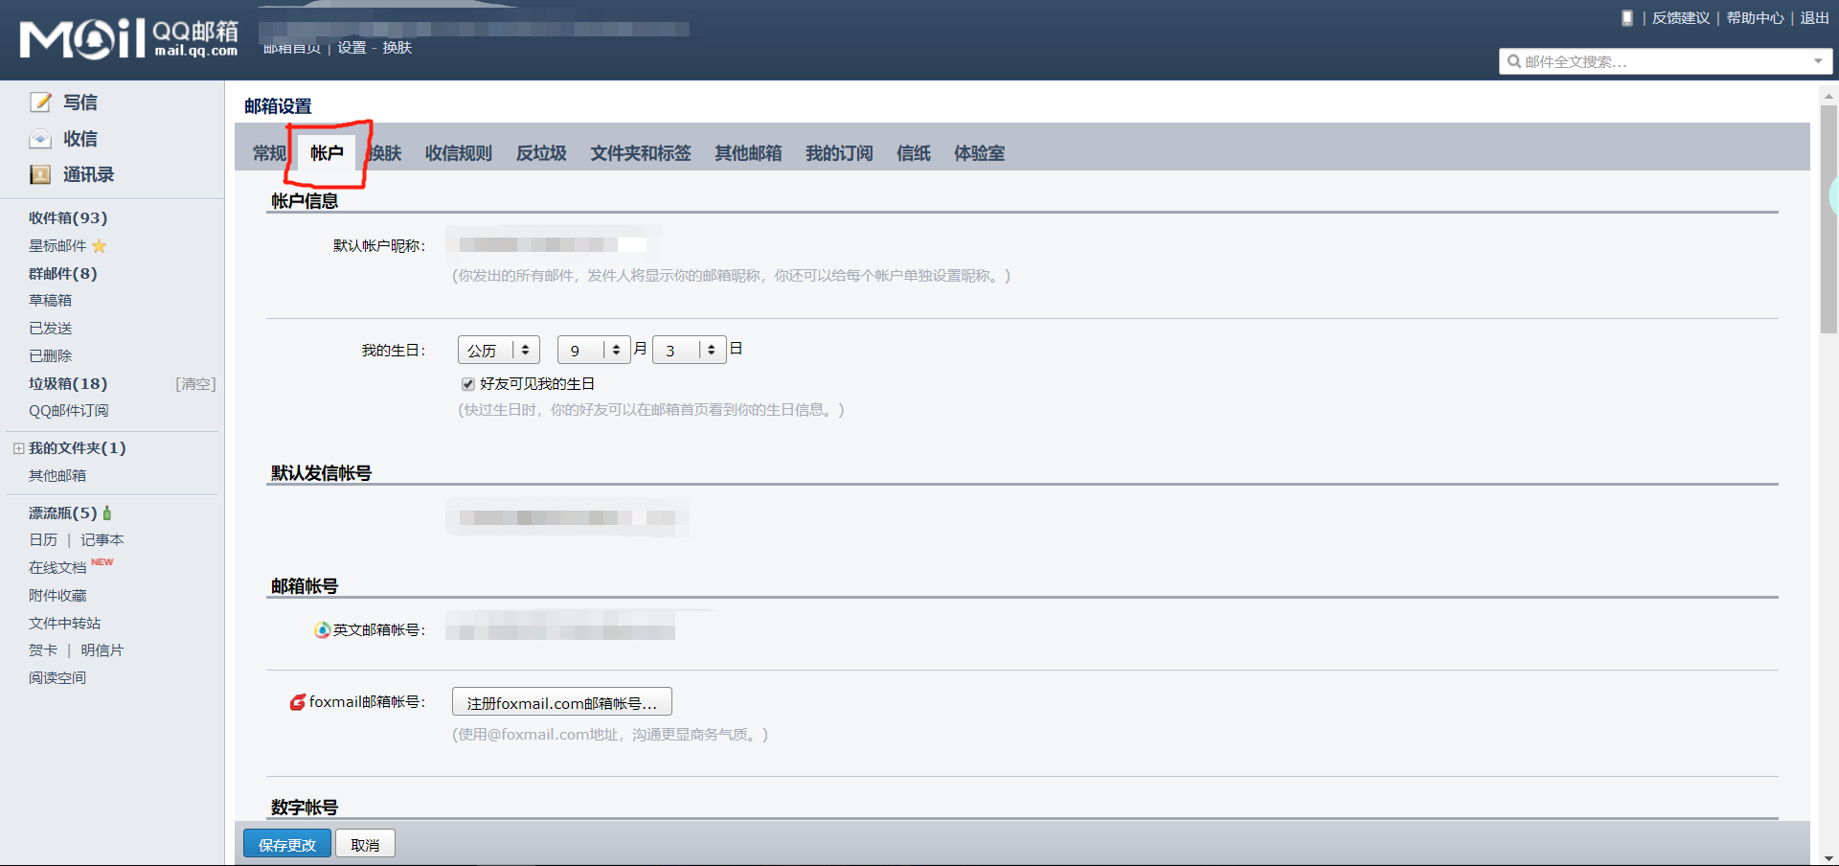1839x866 pixels.
Task: Open 阅读空间 link
Action: [x=57, y=678]
